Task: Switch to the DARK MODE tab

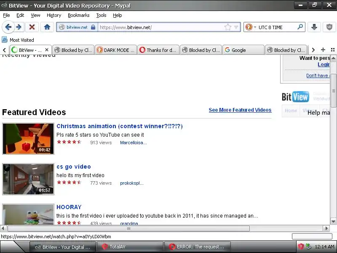Action: [115, 50]
